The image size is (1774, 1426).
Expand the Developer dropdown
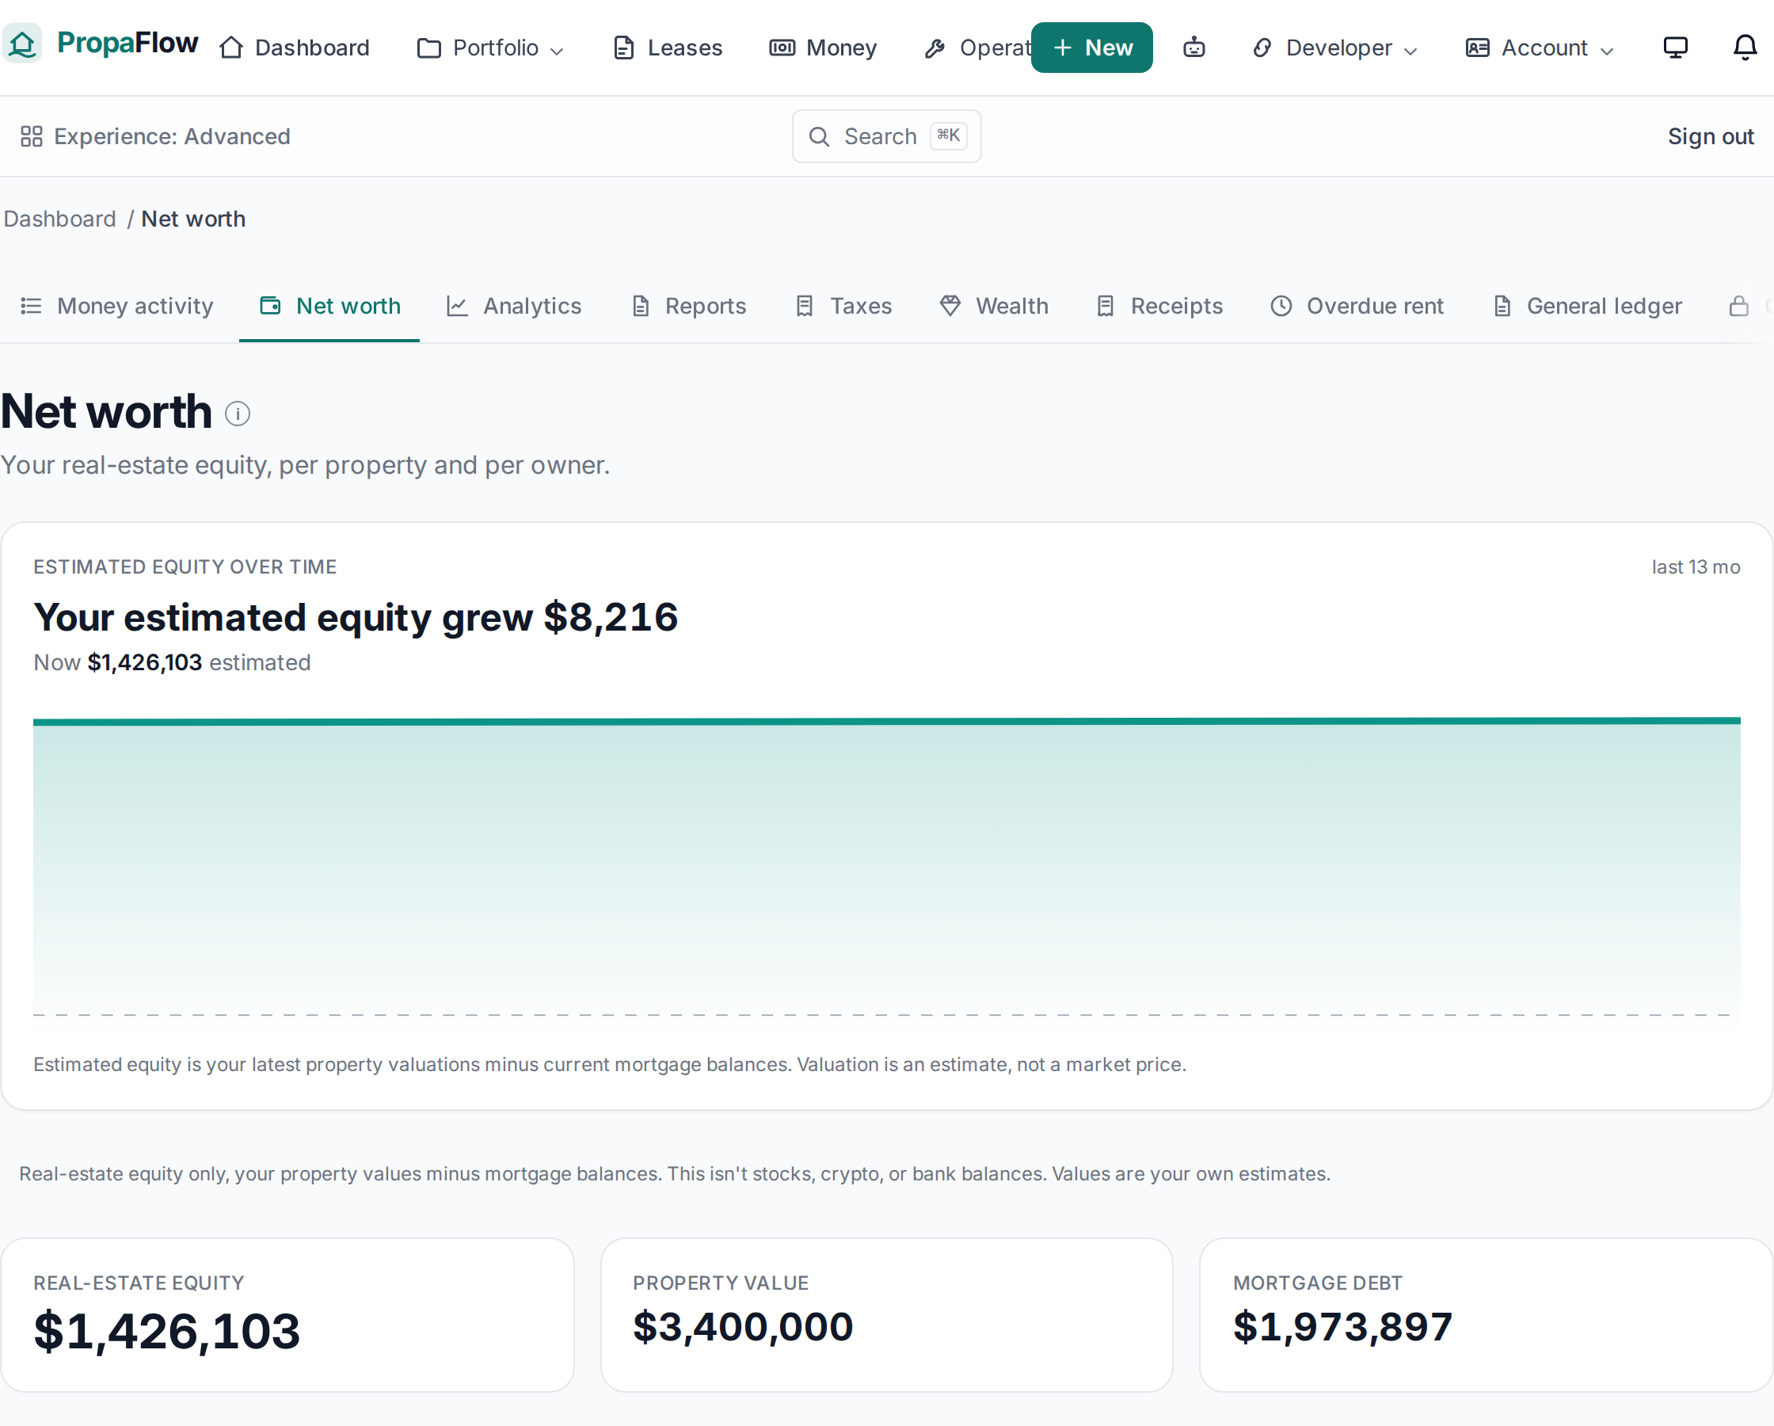tap(1335, 48)
